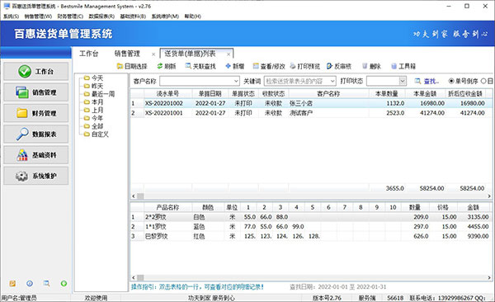The image size is (495, 302).
Task: Click the 产品名称 column header
Action: pos(168,208)
